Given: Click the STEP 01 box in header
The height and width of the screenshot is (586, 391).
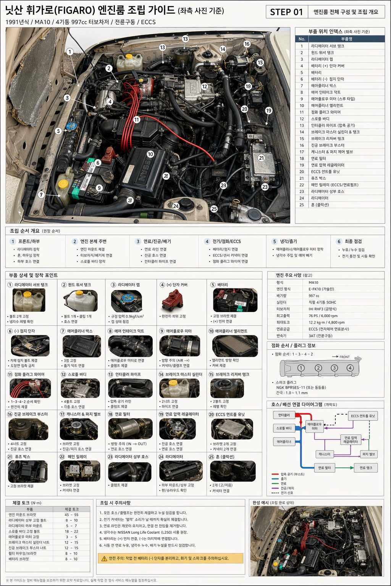Looking at the screenshot, I should [x=286, y=12].
